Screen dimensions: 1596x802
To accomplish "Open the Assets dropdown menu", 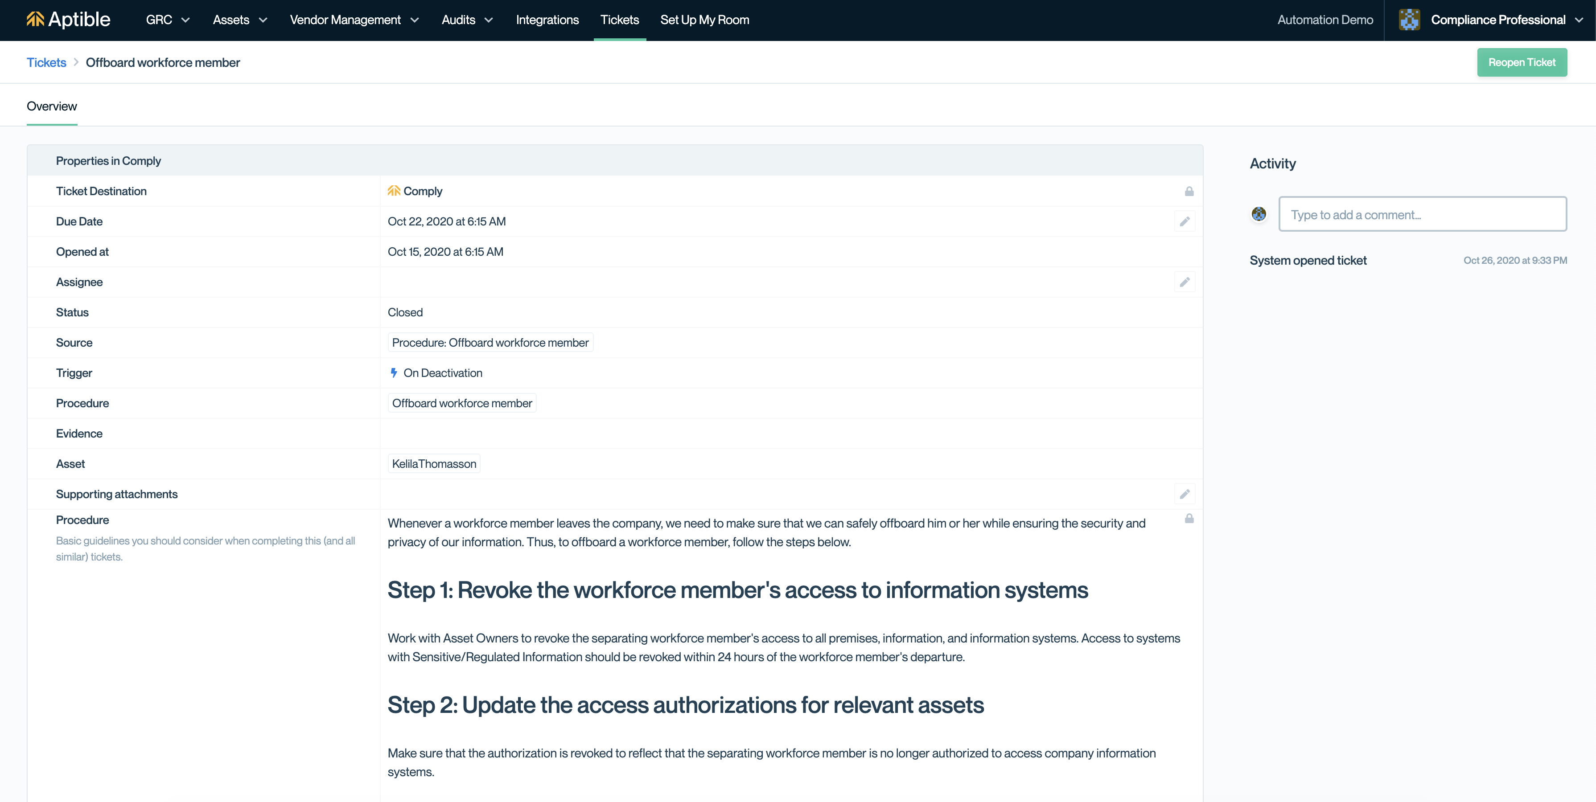I will [240, 20].
